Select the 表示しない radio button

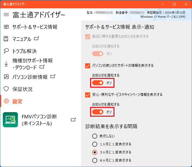point(95,136)
